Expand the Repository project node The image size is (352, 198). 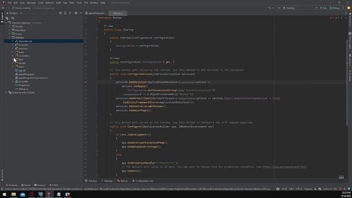click(x=10, y=30)
